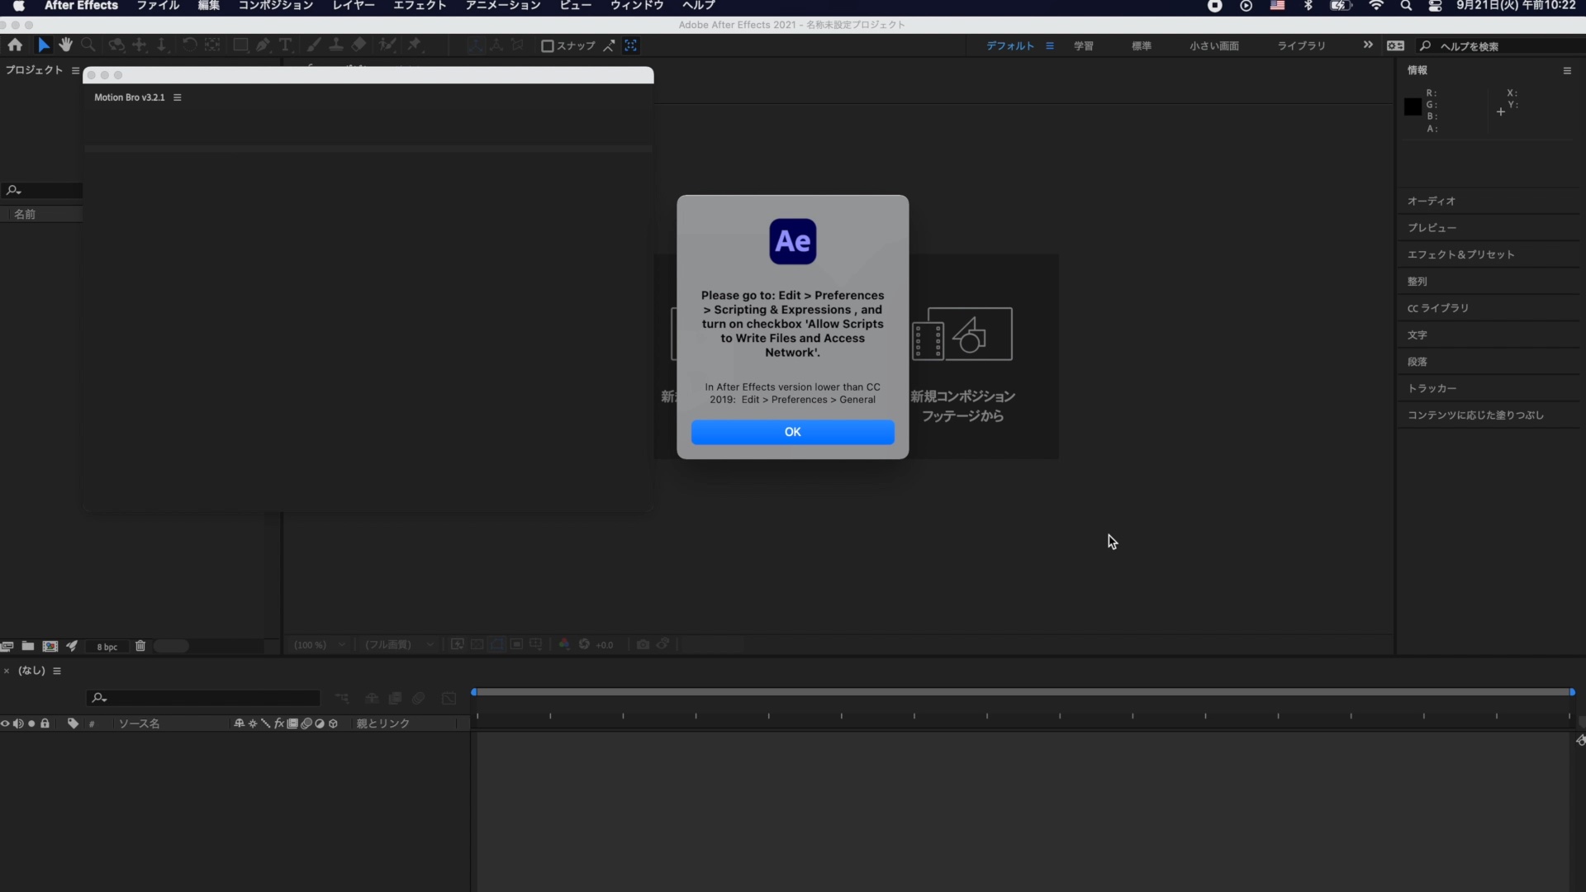Click the trash icon in Project panel
Image resolution: width=1586 pixels, height=892 pixels.
pos(140,646)
